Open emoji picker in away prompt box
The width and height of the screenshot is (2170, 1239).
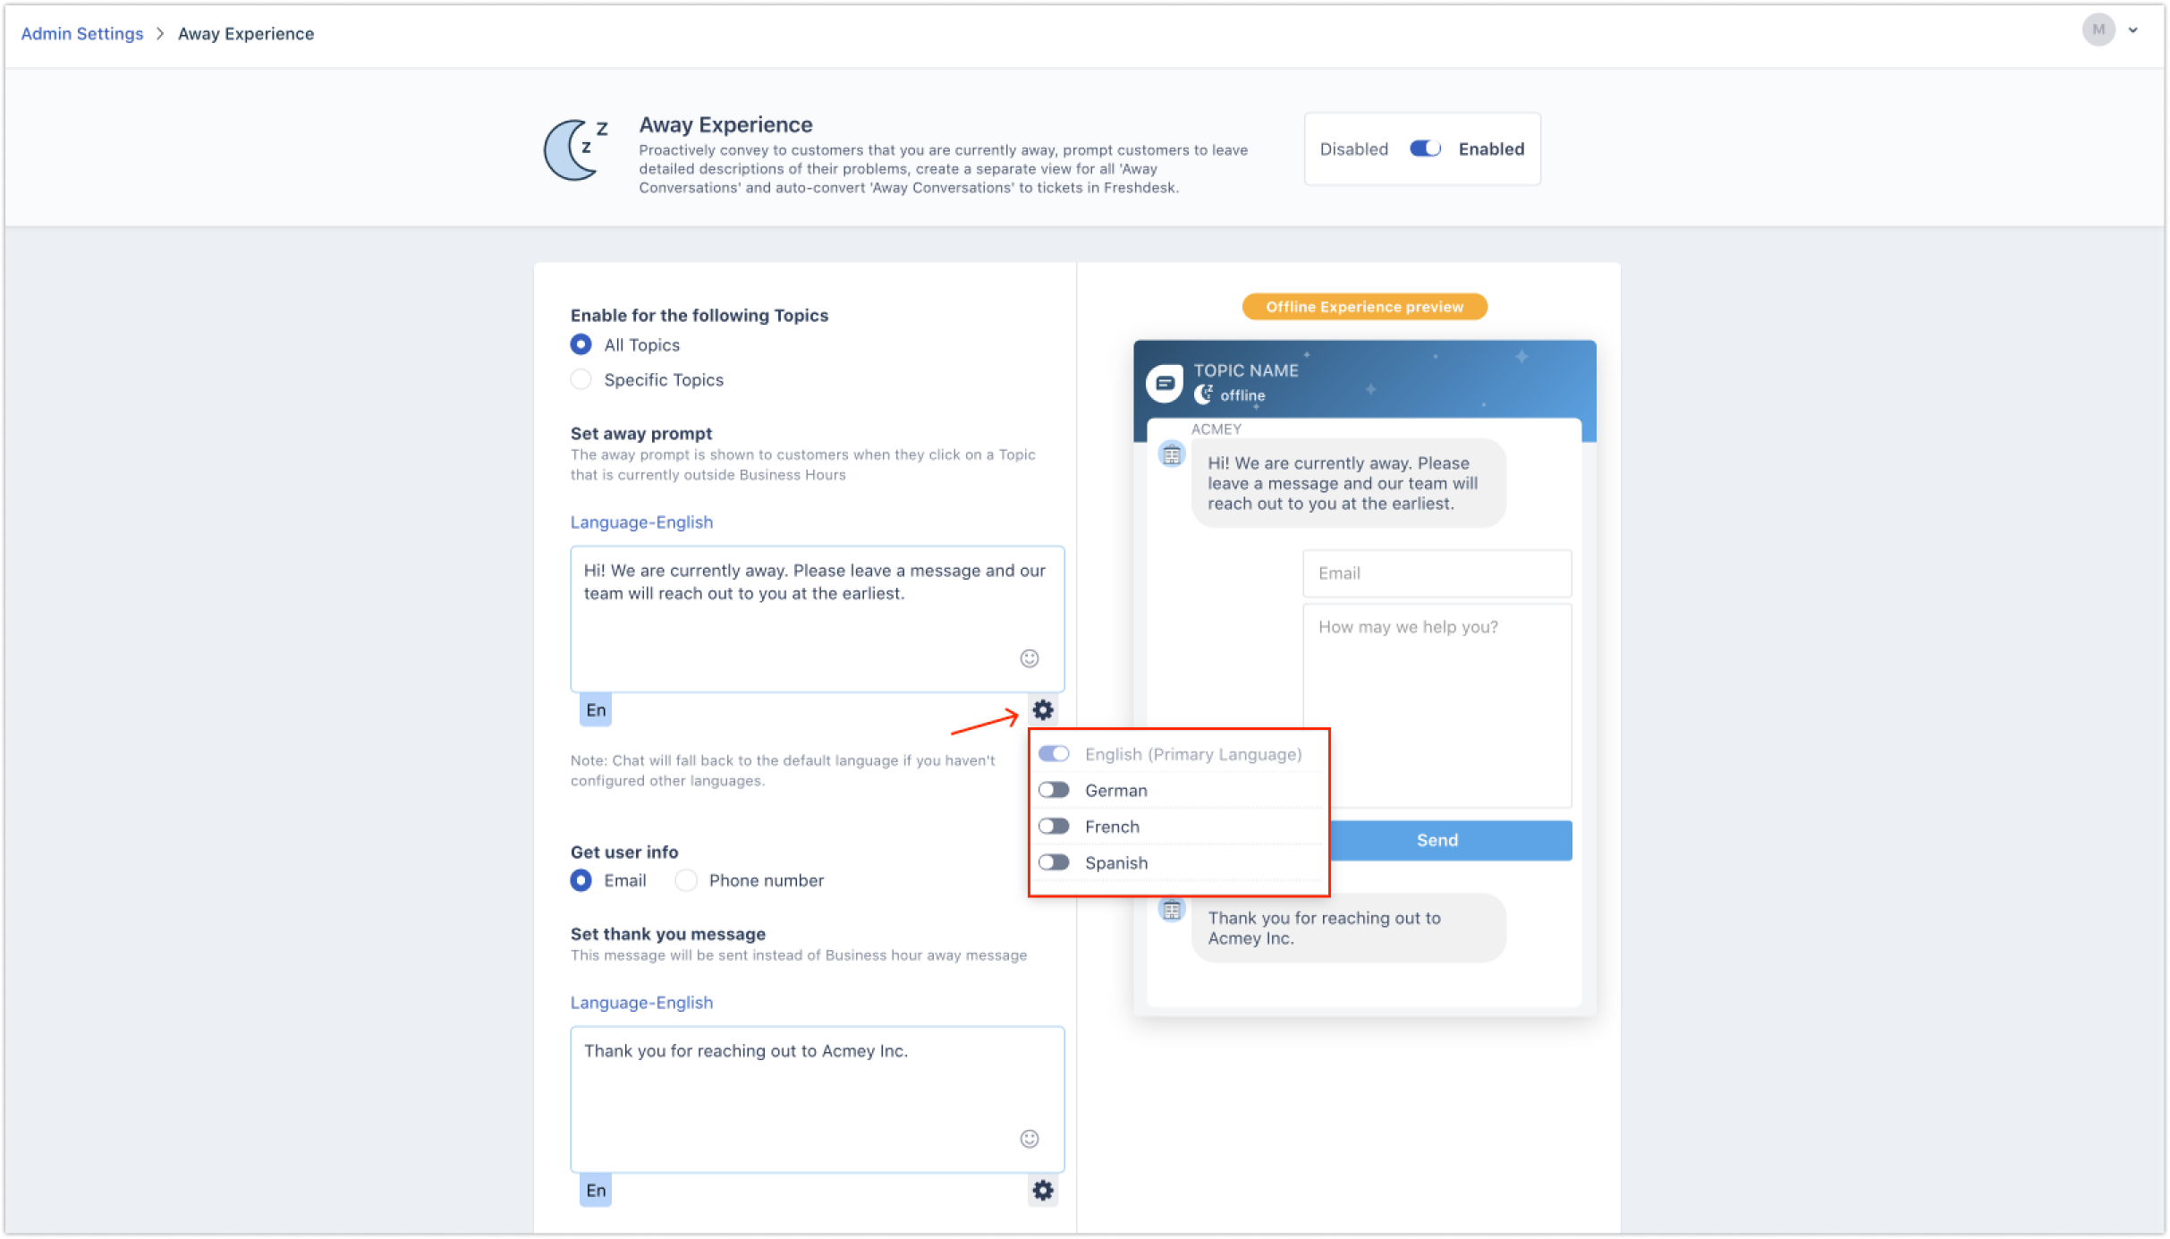click(x=1030, y=658)
